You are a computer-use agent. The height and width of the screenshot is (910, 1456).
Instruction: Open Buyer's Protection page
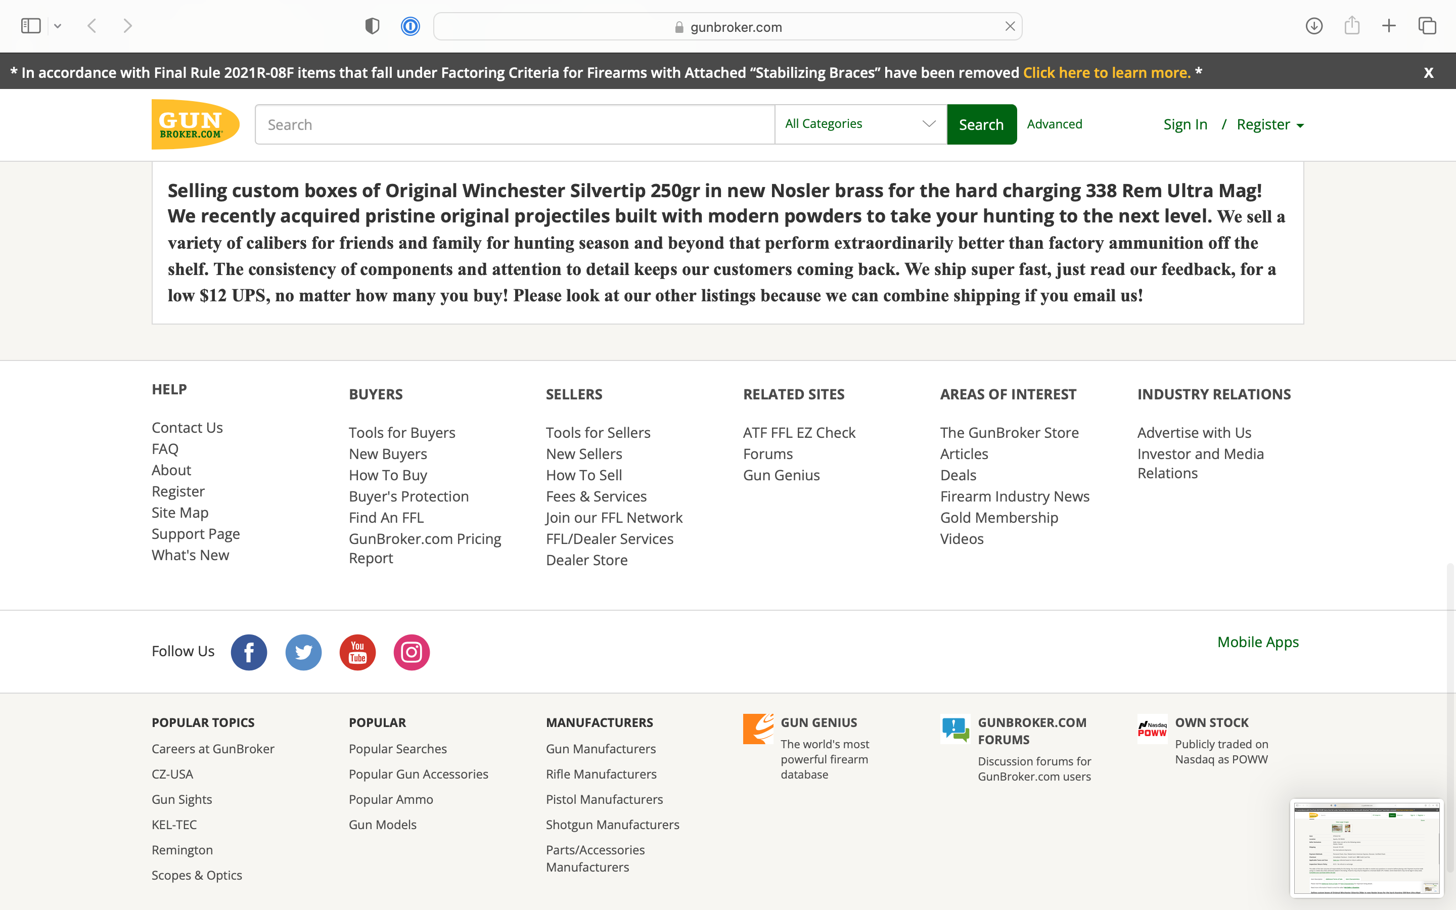click(x=408, y=496)
